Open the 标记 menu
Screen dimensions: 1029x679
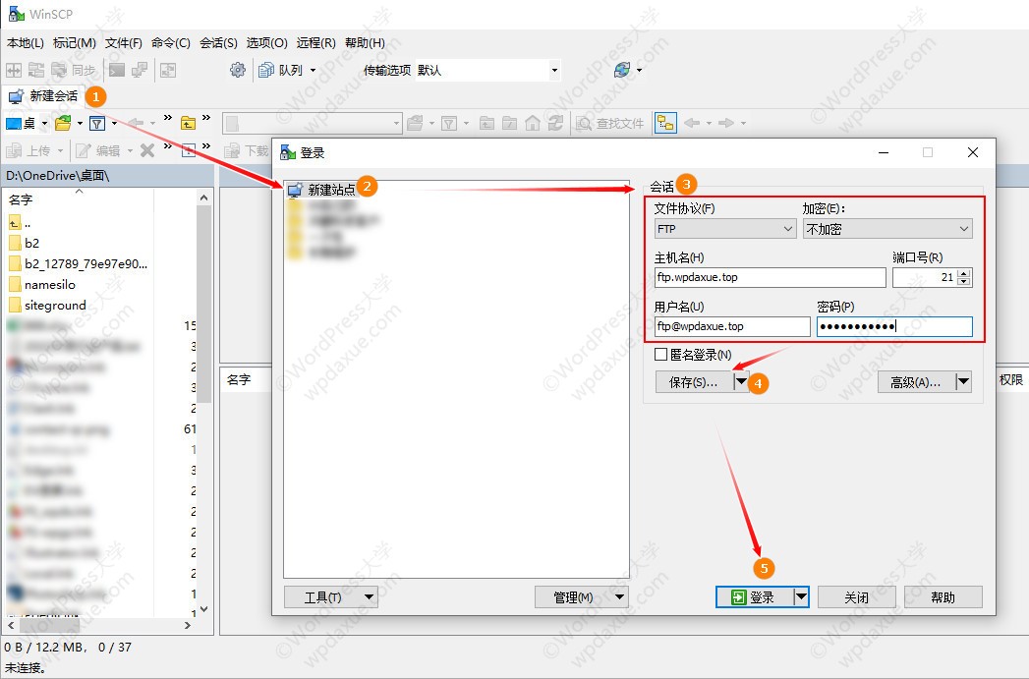point(74,42)
